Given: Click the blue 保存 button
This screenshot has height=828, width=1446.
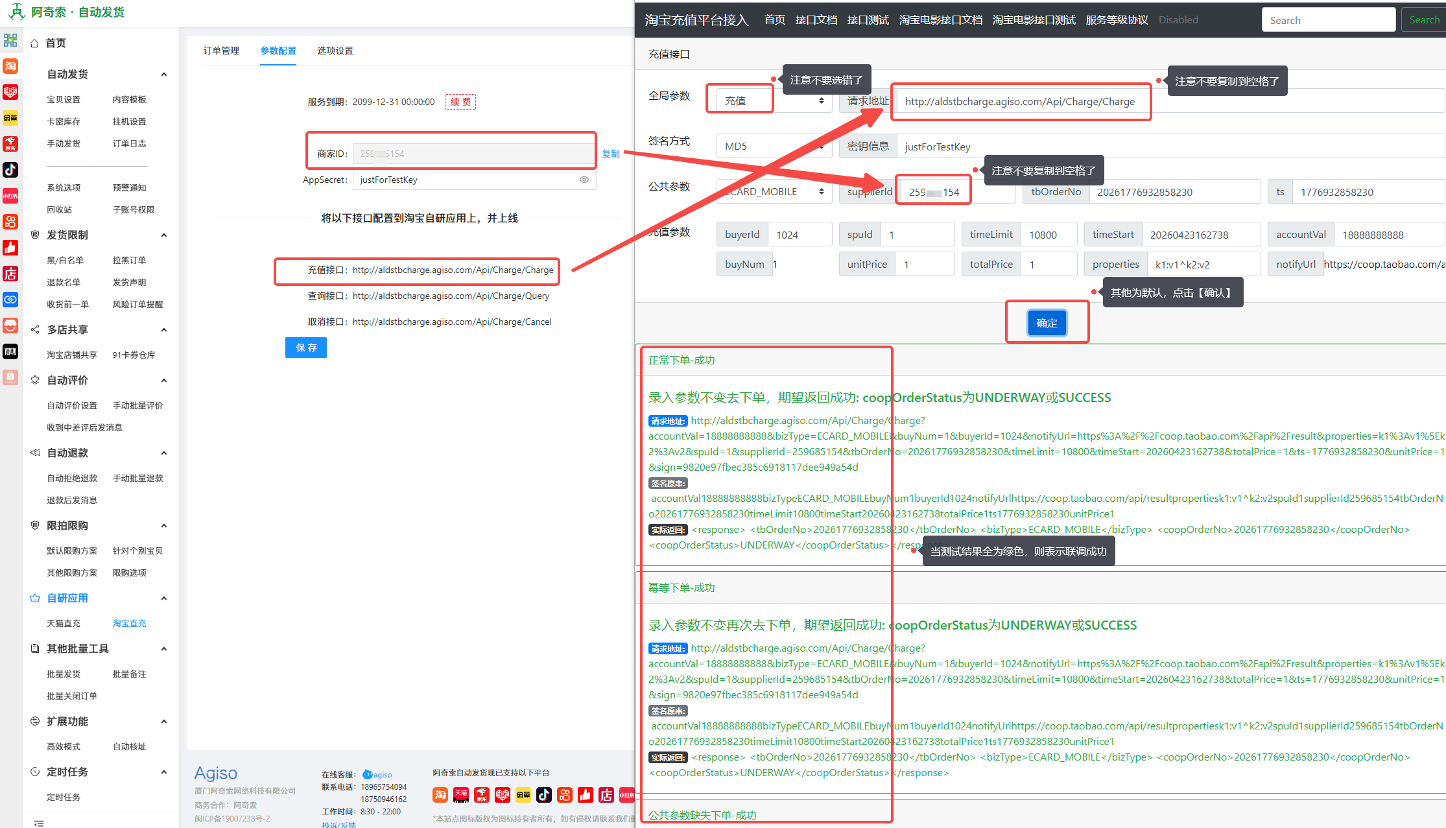Looking at the screenshot, I should (306, 348).
